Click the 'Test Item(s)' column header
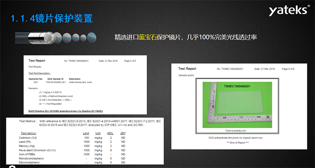 click(28, 133)
